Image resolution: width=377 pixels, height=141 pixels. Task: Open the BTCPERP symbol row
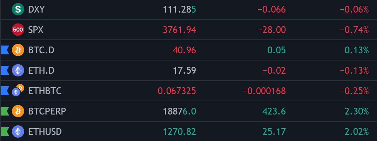pos(188,111)
